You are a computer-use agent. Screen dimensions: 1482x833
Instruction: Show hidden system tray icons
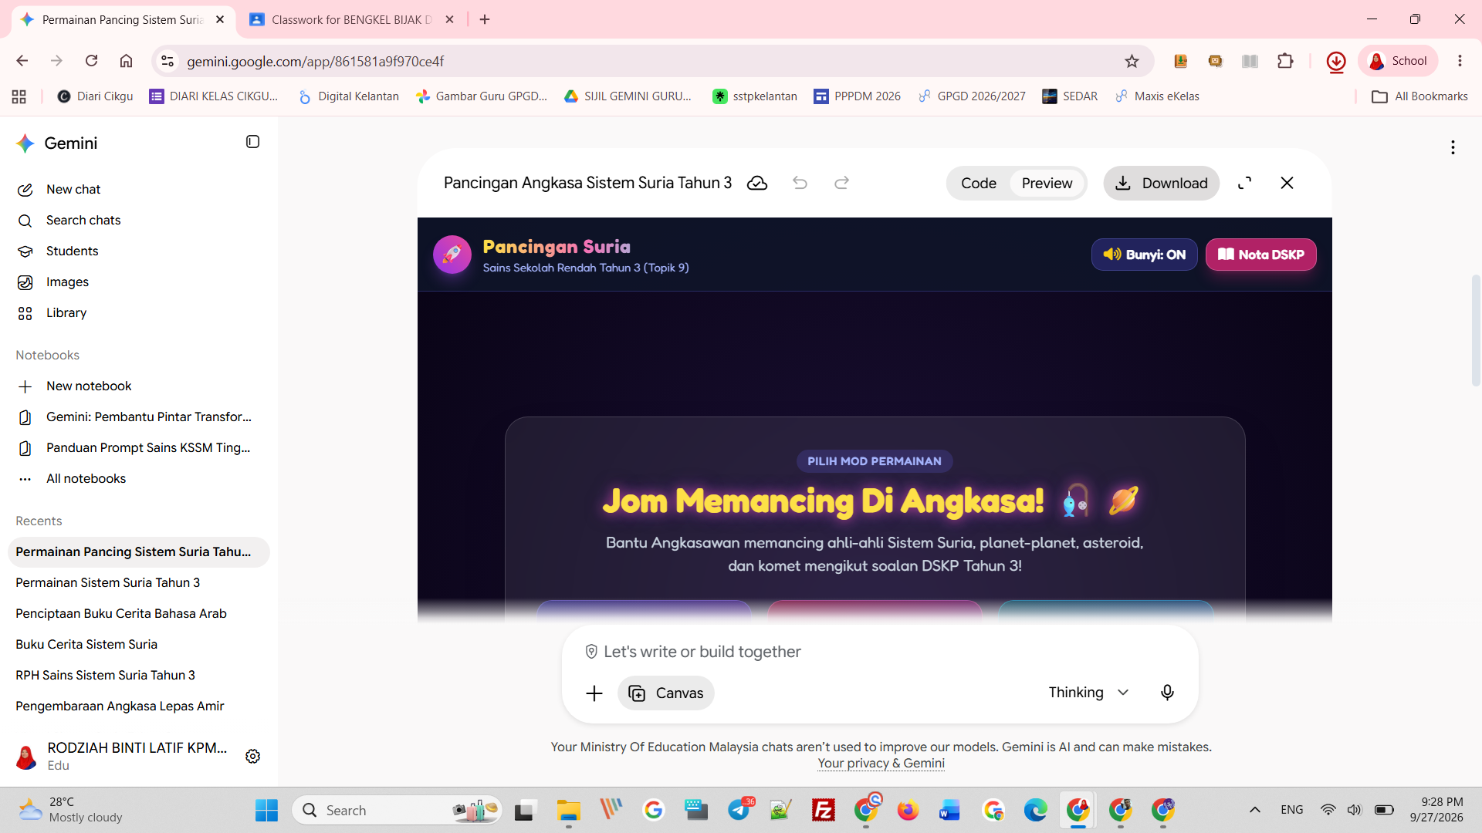[x=1255, y=810]
